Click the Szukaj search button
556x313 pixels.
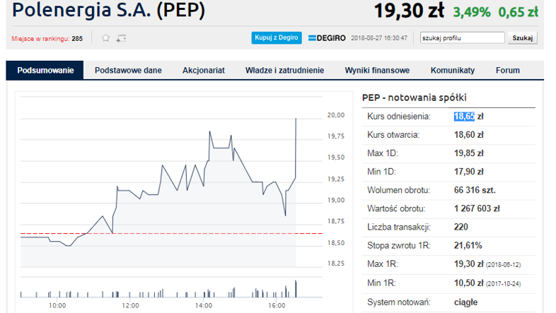click(x=523, y=38)
